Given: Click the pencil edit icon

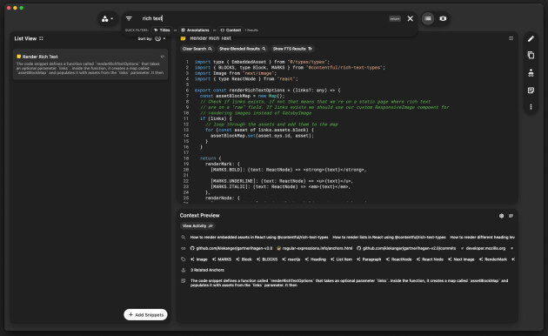Looking at the screenshot, I should 531,39.
